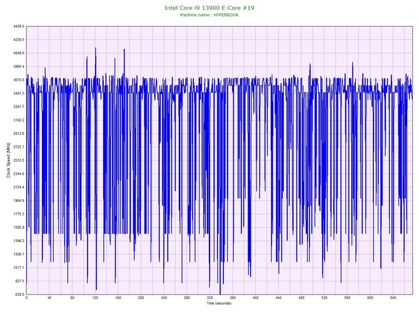Click the 'Machine name : HYPERBOOK' subtitle
Viewport: 419px width, 314px height.
(209, 15)
